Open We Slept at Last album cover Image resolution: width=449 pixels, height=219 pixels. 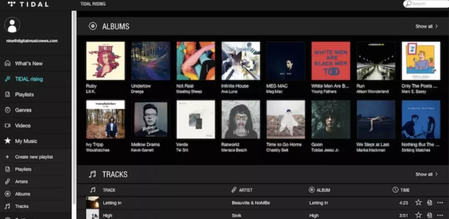[x=376, y=119]
